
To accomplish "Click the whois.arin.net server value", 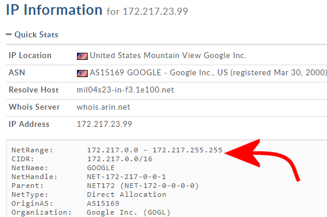I will 103,107.
